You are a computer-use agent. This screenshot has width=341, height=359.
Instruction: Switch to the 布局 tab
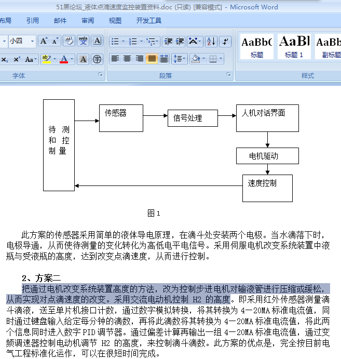[x=6, y=21]
